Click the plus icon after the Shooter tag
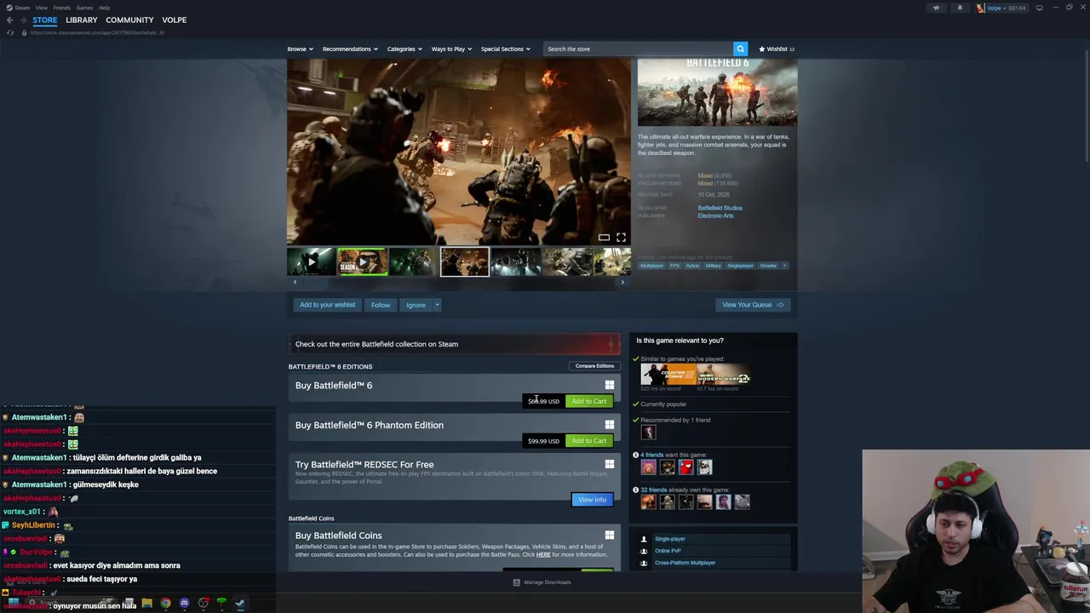The image size is (1090, 613). 784,266
